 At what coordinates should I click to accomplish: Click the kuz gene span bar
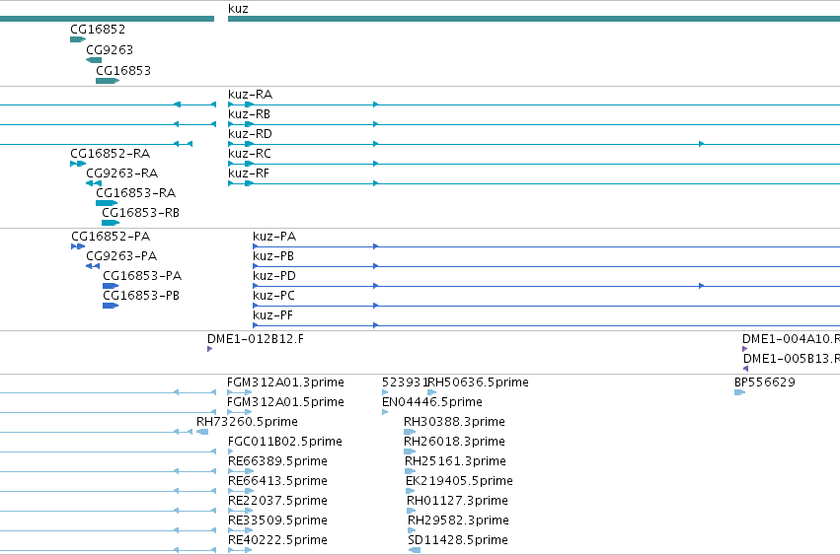click(x=534, y=20)
